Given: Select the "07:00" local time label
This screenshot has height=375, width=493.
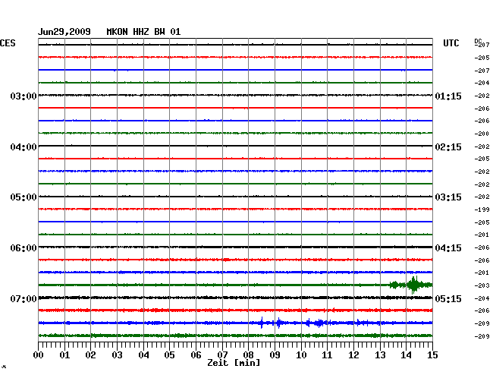Looking at the screenshot, I should [24, 298].
